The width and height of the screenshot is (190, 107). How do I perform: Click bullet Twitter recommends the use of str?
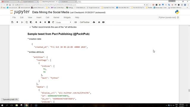click(54, 27)
